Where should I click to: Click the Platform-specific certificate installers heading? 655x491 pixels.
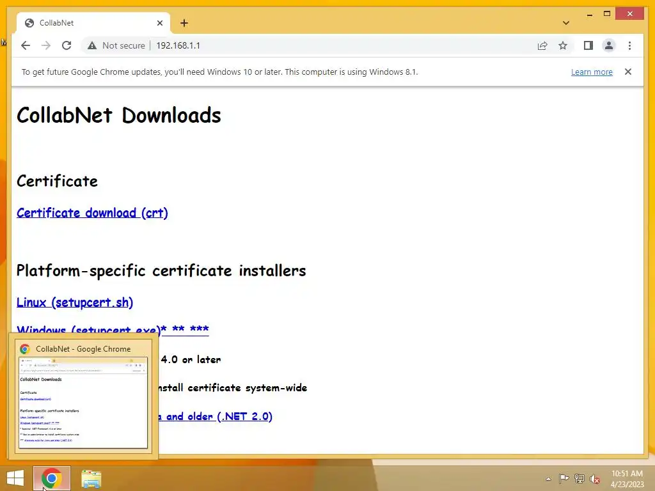[x=161, y=271]
